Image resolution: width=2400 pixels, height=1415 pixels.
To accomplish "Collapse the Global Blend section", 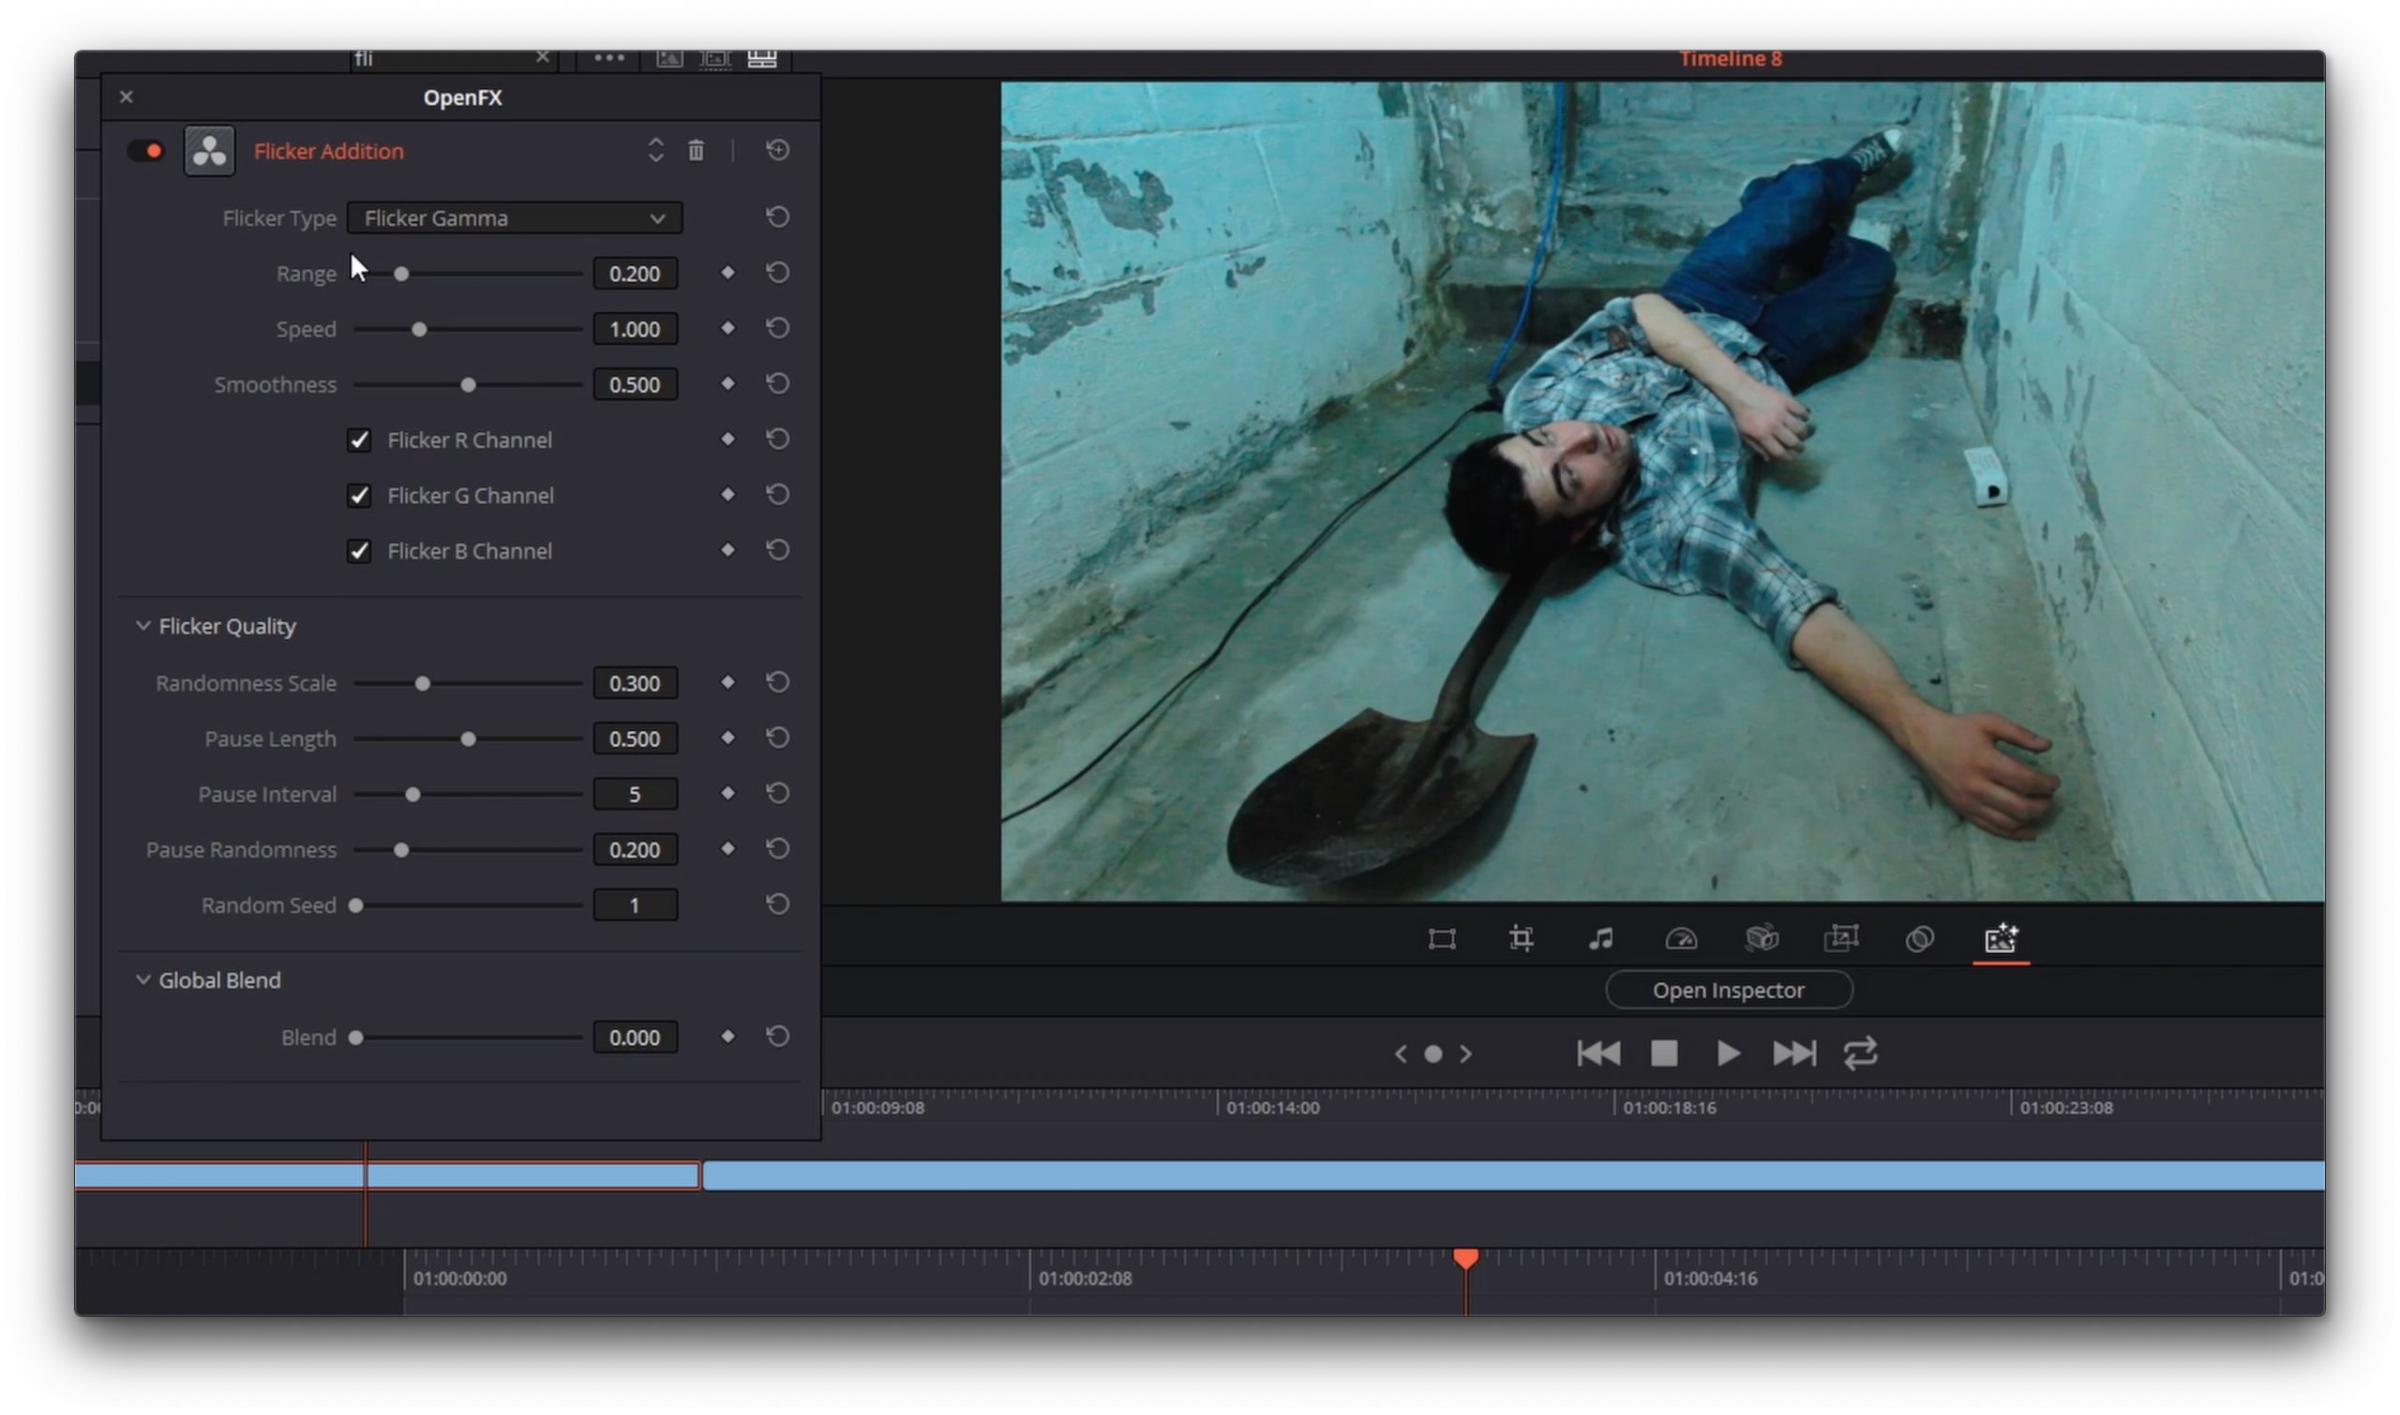I will pos(143,979).
